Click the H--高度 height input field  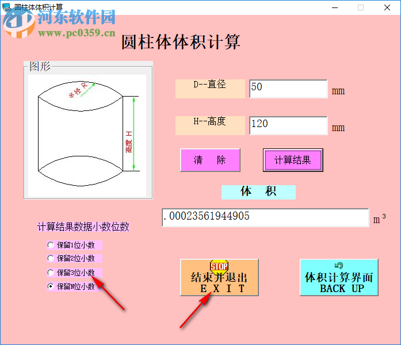288,125
